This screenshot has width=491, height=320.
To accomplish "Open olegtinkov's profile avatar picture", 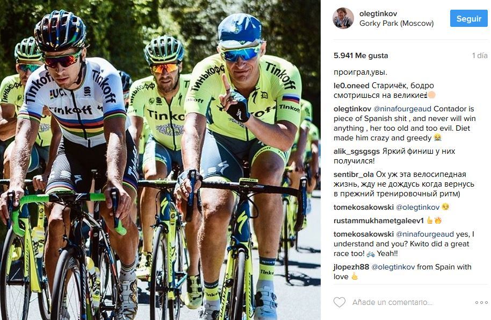I will 343,18.
